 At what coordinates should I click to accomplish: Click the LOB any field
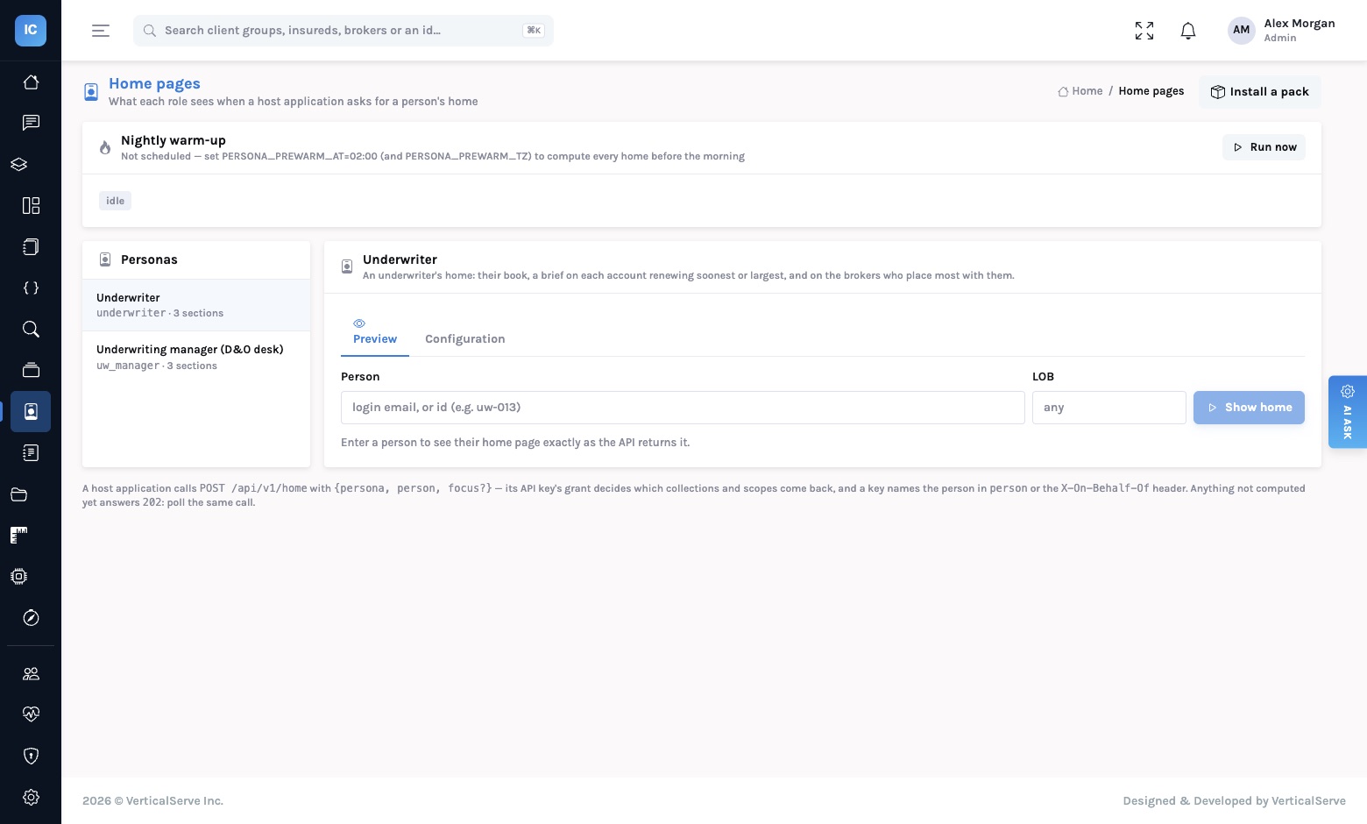tap(1108, 408)
